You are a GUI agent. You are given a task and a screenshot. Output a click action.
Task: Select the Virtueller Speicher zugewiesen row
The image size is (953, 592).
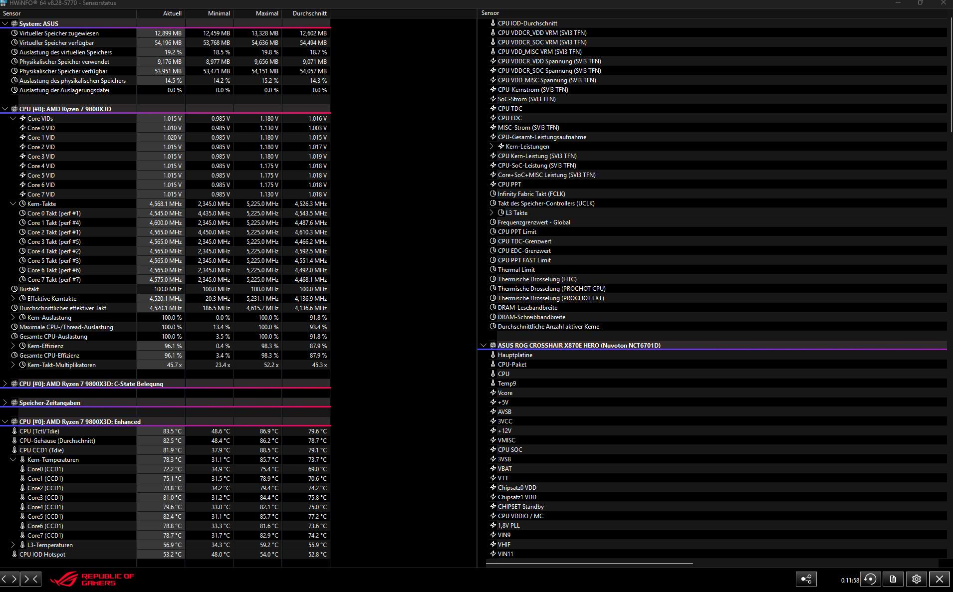[x=165, y=33]
